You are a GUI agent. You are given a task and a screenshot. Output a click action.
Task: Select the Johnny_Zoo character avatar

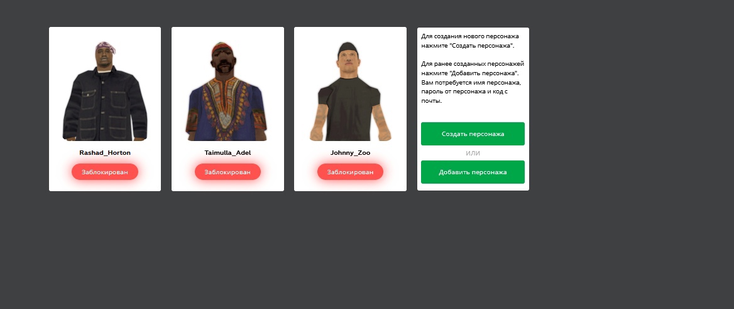(x=350, y=91)
